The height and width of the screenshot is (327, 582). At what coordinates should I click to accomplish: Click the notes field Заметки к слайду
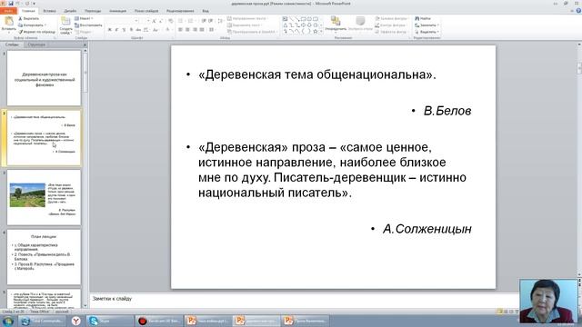click(304, 300)
